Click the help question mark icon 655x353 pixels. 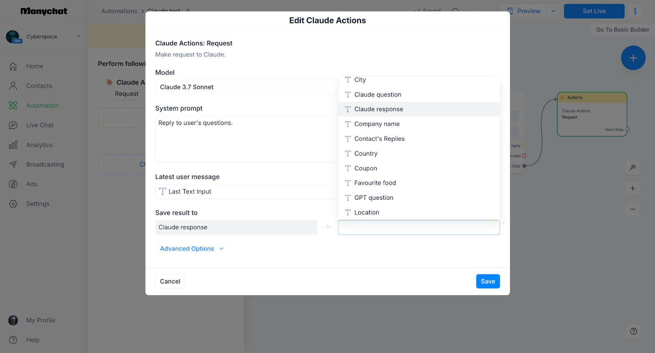click(x=633, y=331)
